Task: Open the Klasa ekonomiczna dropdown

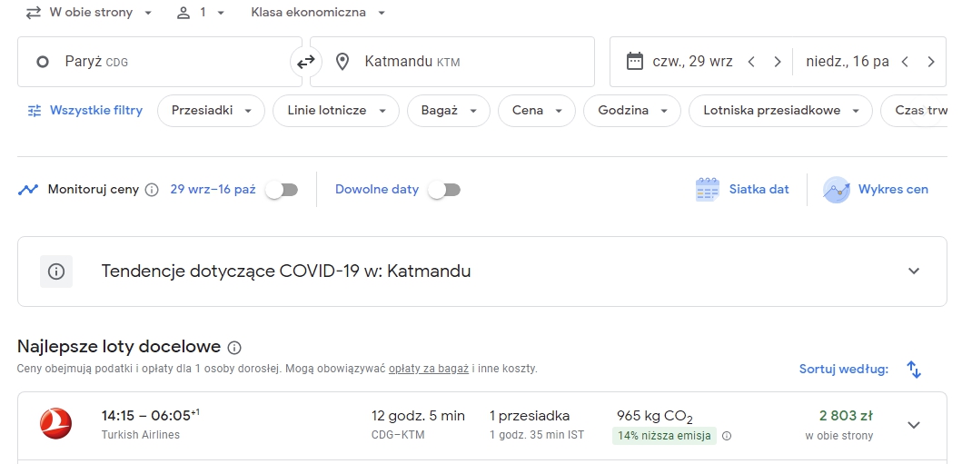Action: [318, 13]
